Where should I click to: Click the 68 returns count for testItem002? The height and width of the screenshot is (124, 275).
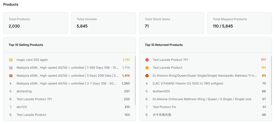[x=264, y=91]
